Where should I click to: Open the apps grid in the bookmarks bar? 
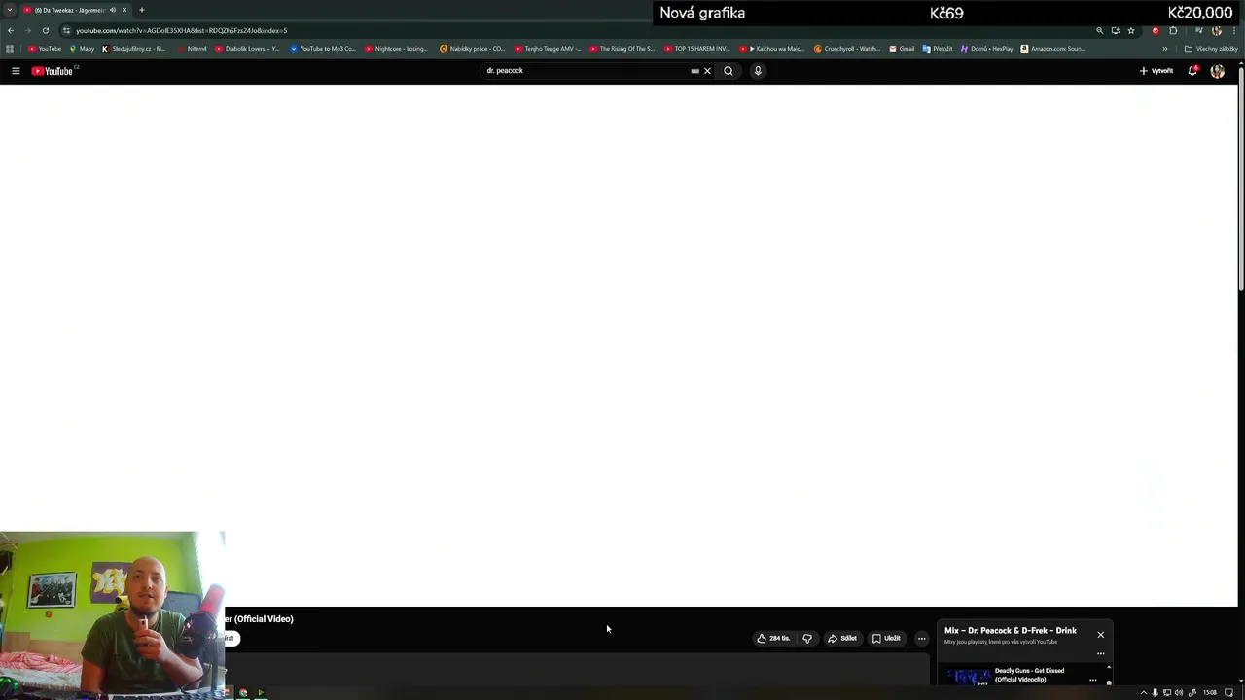coord(10,49)
